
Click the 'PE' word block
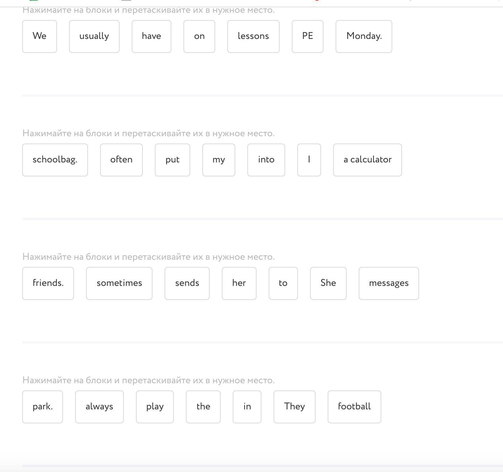(307, 36)
